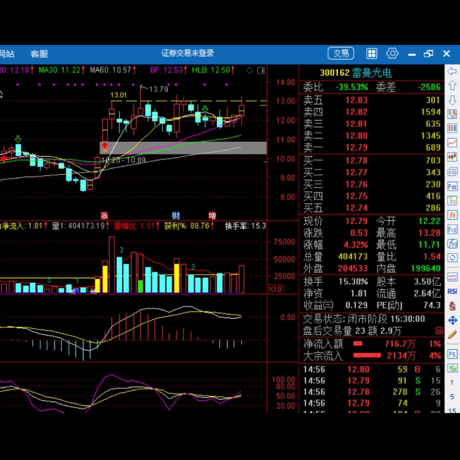This screenshot has width=460, height=460.
Task: Click the red dollar sign icon
Action: (452, 306)
